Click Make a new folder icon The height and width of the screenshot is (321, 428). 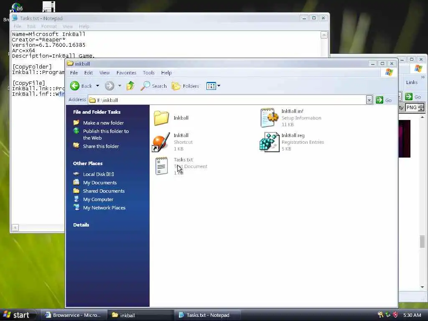point(76,122)
